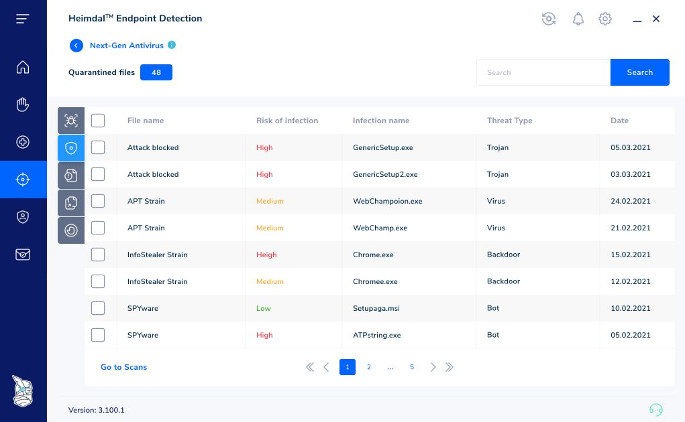Check the GenericSetup2.exe row checkbox
685x422 pixels.
point(98,174)
